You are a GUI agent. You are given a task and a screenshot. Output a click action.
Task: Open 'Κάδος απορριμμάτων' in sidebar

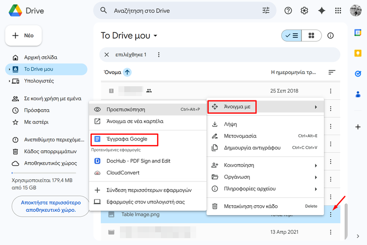coord(46,152)
